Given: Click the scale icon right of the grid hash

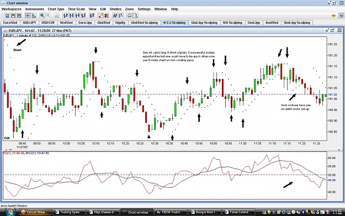Looking at the screenshot, I should click(x=121, y=15).
